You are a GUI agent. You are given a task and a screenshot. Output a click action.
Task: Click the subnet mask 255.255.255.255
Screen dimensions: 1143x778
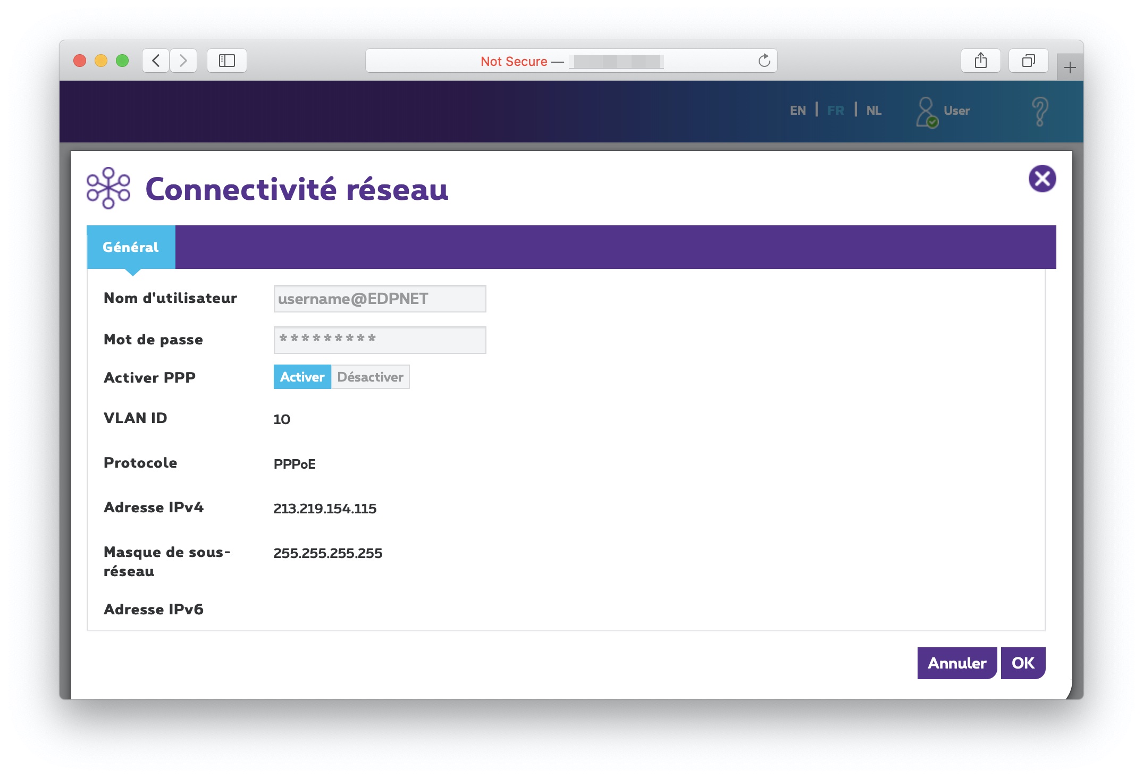coord(328,553)
